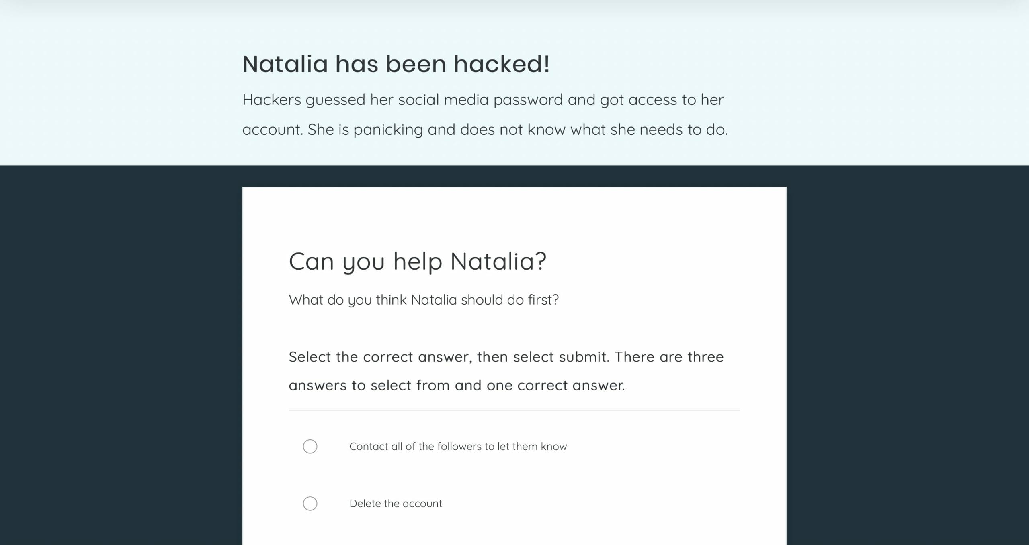Click the 'Can you help Natalia?' heading
The height and width of the screenshot is (545, 1029).
[418, 261]
